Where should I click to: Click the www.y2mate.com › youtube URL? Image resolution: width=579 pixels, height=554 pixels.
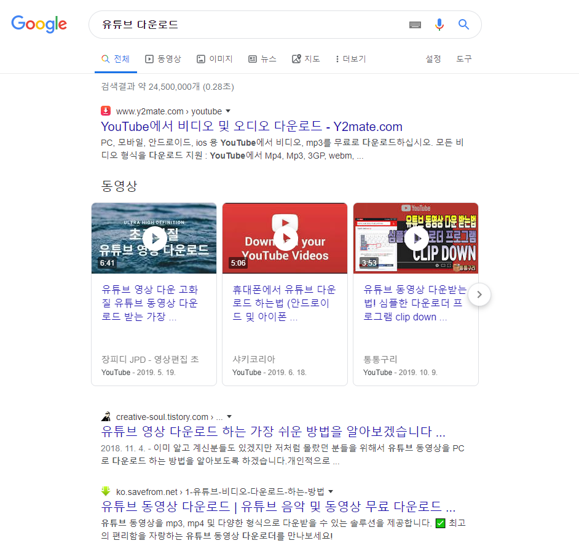coord(169,111)
